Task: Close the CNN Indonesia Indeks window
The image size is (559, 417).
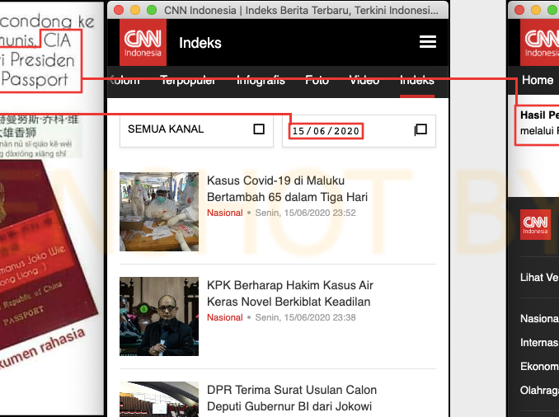Action: tap(119, 10)
